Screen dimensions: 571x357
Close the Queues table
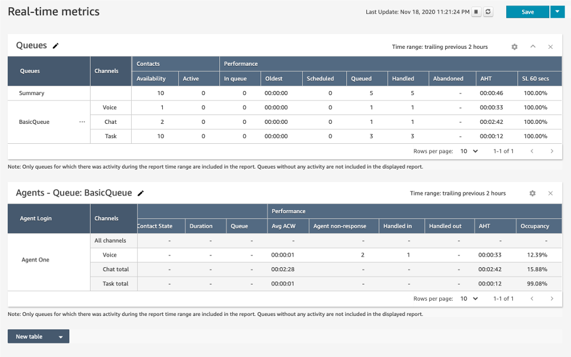[550, 46]
